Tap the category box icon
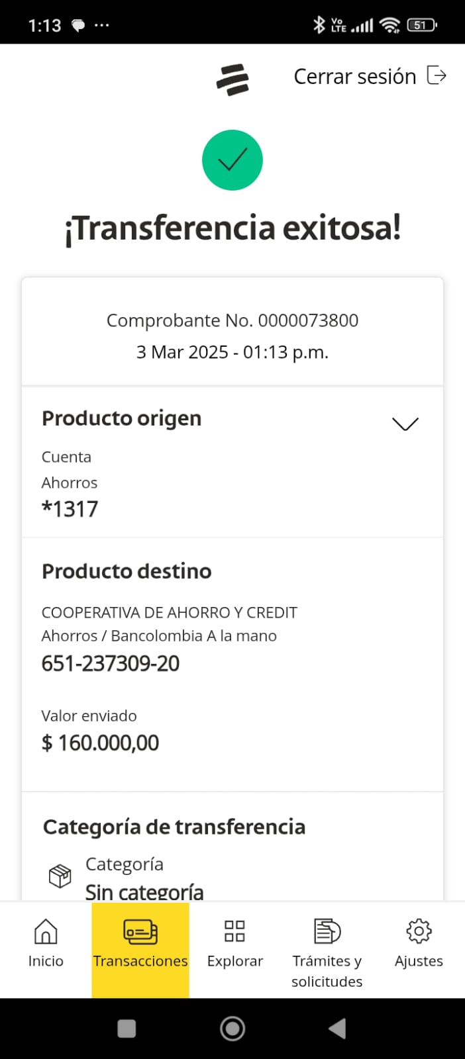This screenshot has width=465, height=1059. (60, 876)
